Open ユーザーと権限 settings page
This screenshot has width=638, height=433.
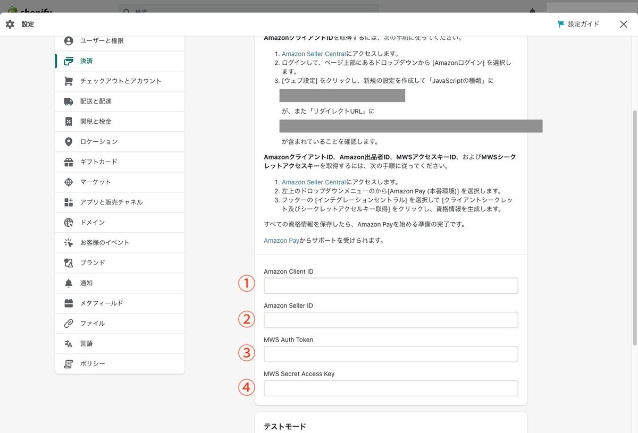pyautogui.click(x=120, y=41)
